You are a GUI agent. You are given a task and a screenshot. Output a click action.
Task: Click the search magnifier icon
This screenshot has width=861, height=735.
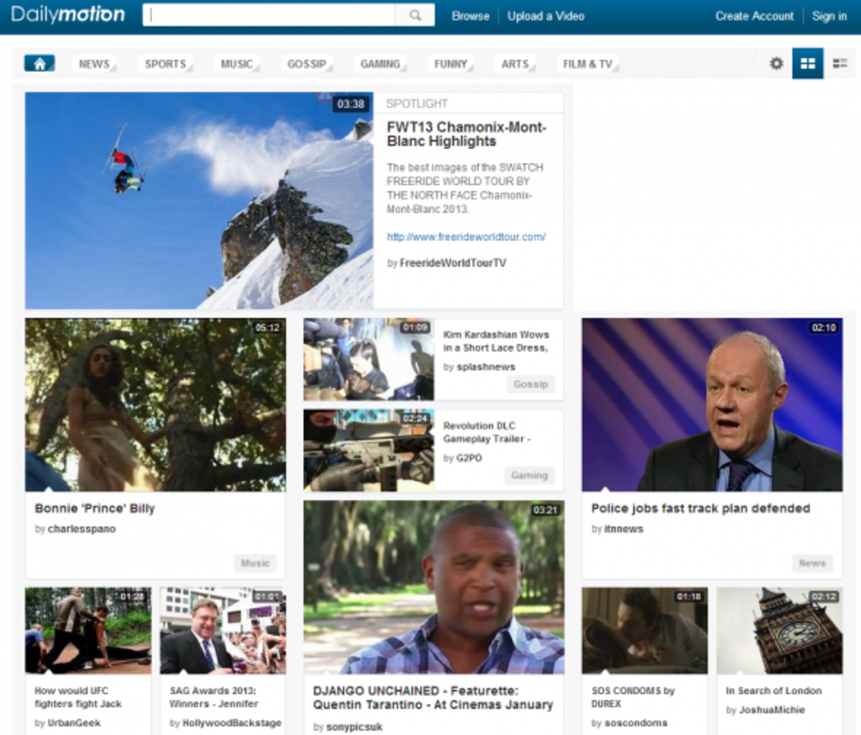pos(415,15)
